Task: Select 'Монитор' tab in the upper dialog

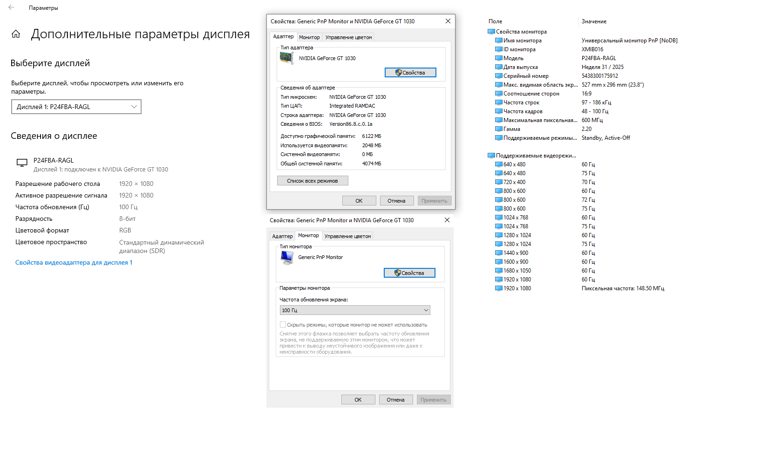Action: coord(309,37)
